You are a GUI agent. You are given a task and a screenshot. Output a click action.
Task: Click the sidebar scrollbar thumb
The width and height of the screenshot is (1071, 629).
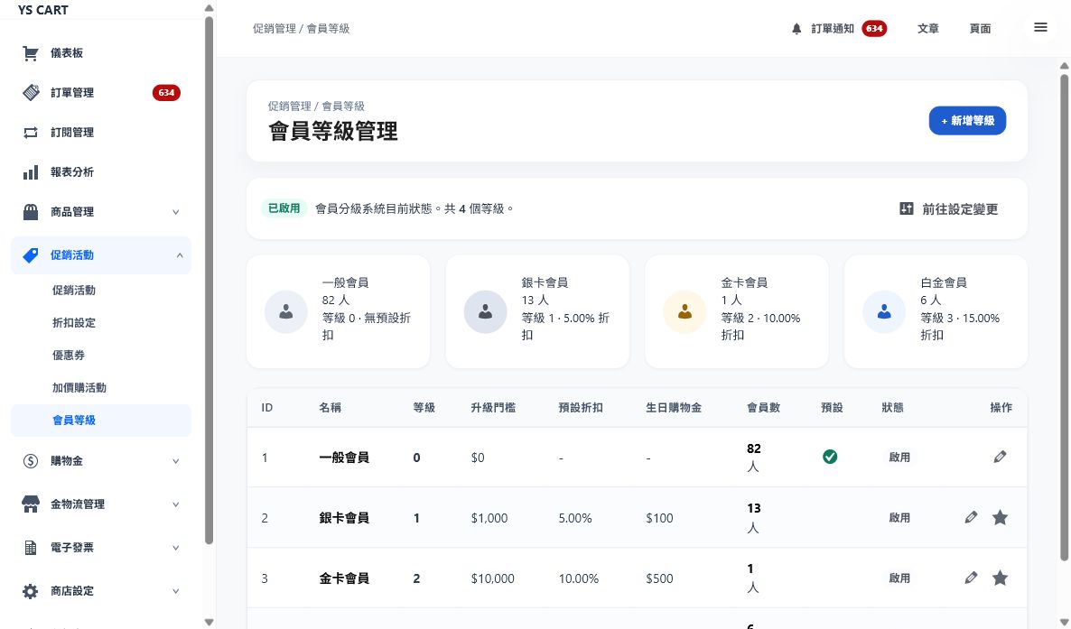pyautogui.click(x=209, y=280)
